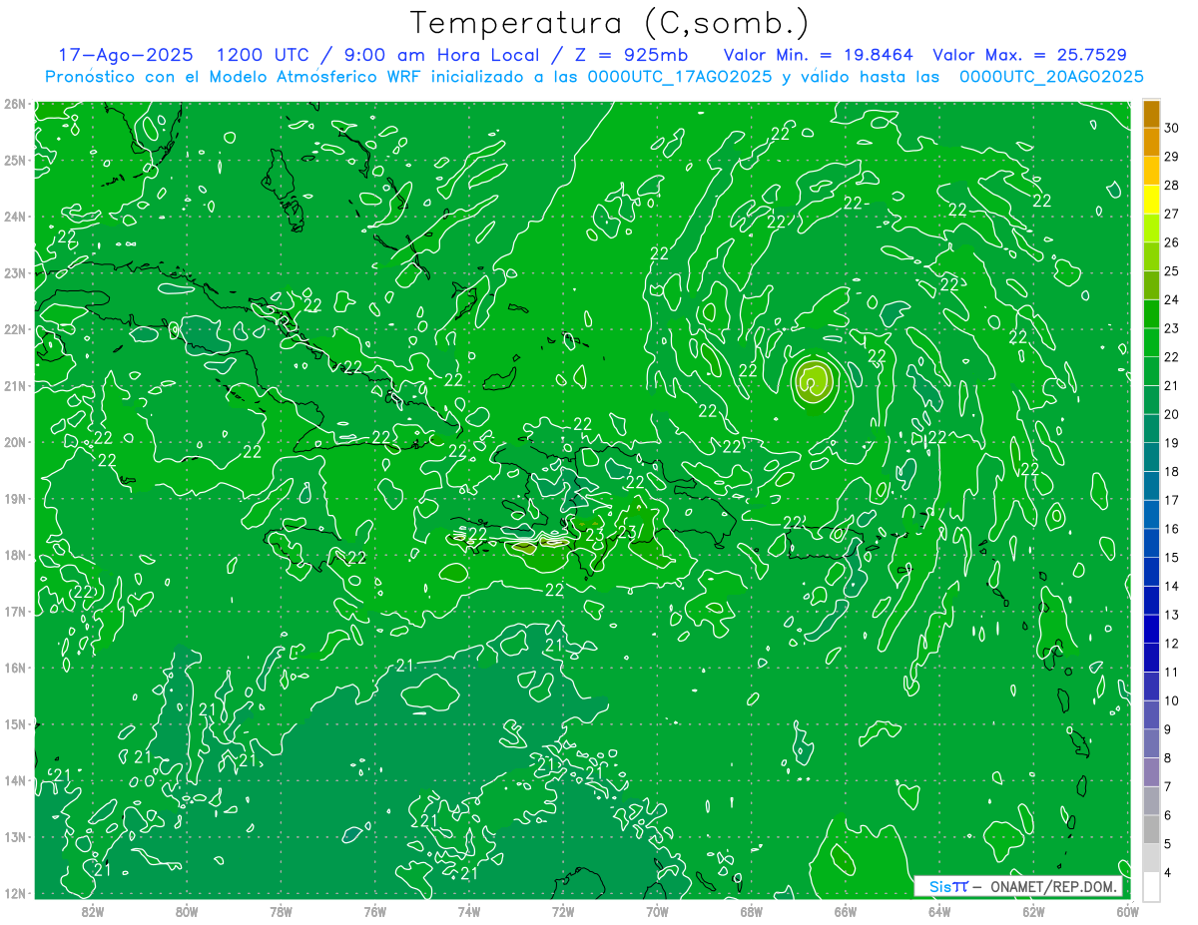Click the "64W" longitude axis label

click(x=938, y=911)
